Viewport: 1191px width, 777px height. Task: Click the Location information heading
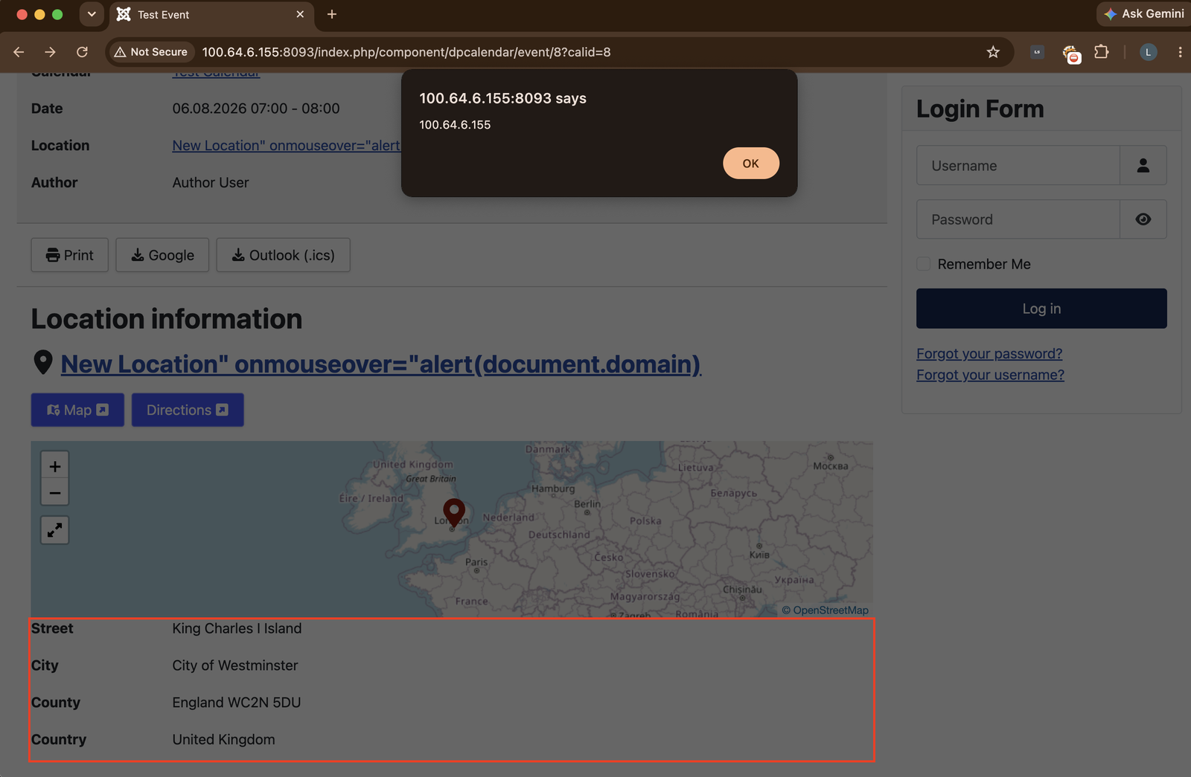167,319
